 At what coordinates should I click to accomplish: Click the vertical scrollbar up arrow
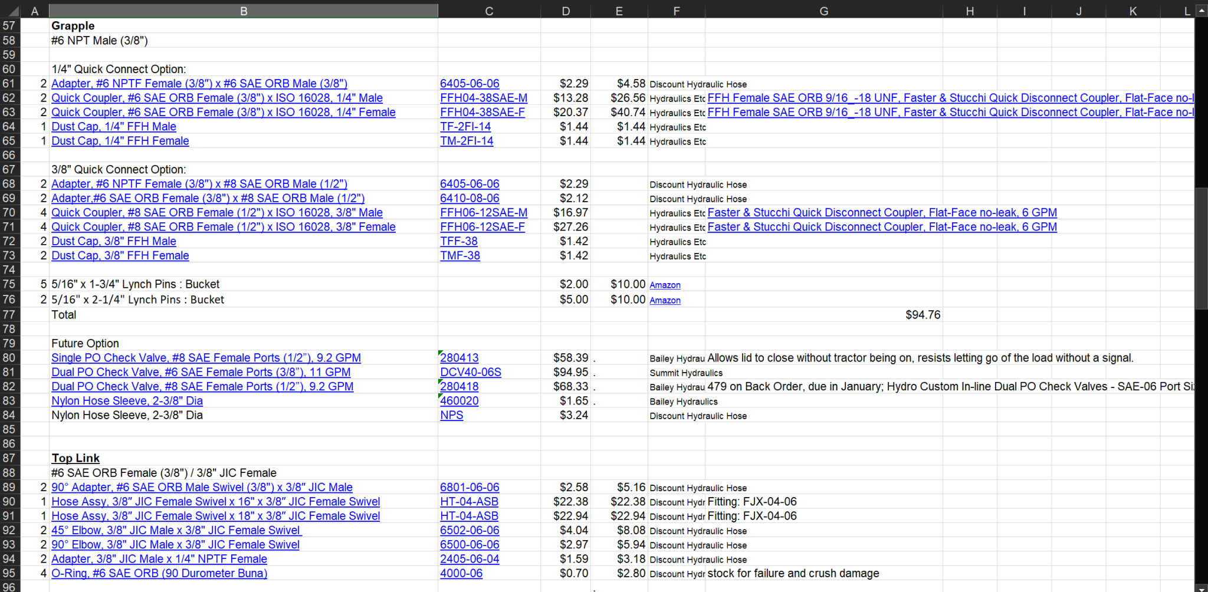point(1201,11)
